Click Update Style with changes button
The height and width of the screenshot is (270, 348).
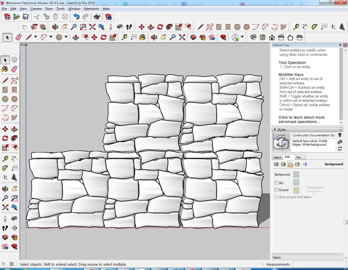tap(340, 149)
